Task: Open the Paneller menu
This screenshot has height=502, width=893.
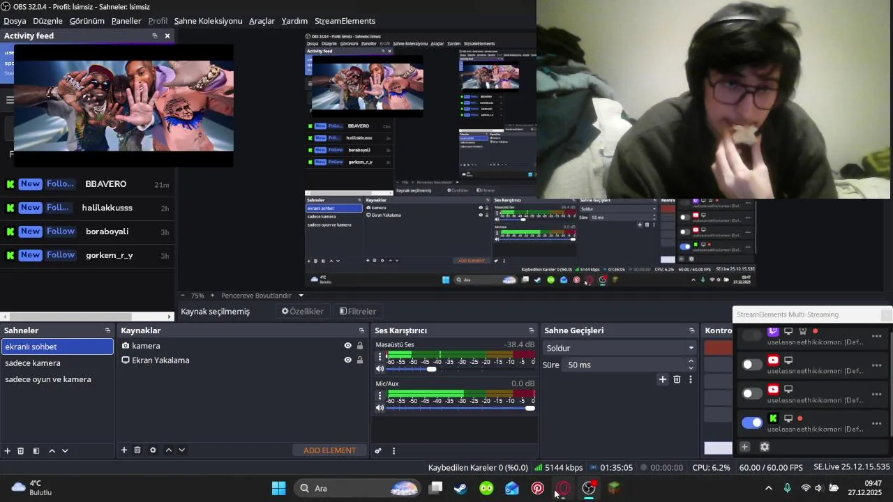Action: 126,21
